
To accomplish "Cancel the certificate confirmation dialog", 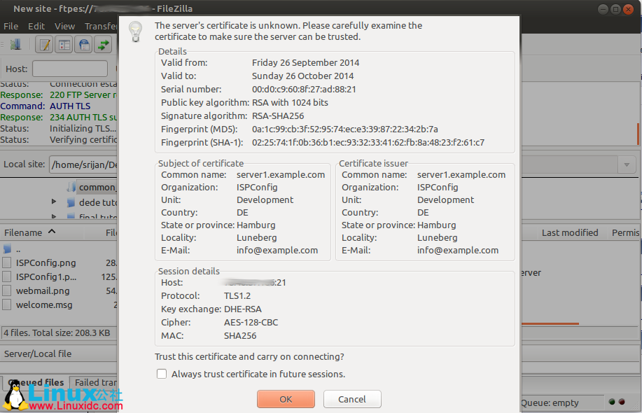I will pyautogui.click(x=352, y=398).
